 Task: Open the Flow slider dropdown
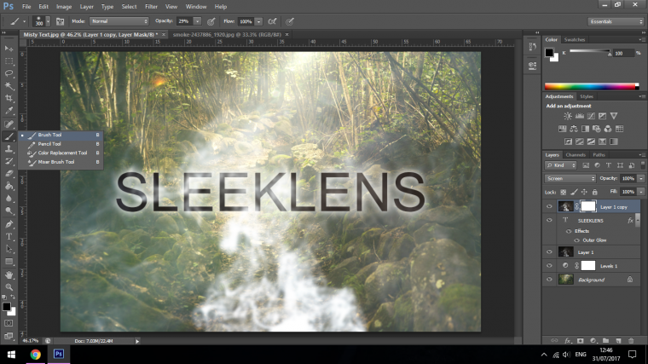(258, 21)
